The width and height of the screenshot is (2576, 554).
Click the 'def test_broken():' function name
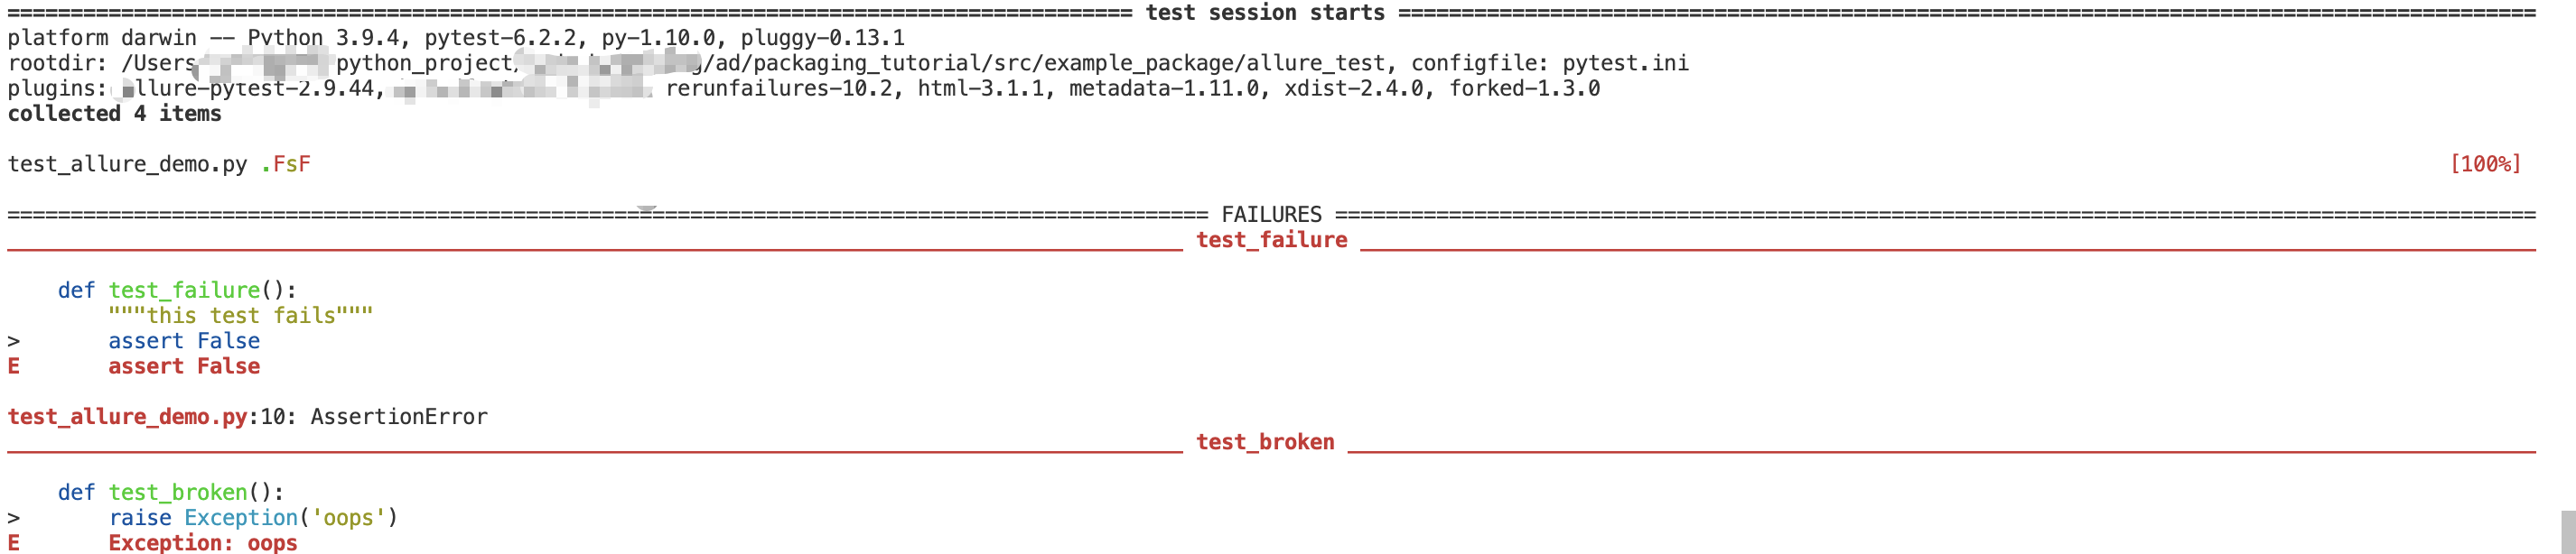point(178,492)
